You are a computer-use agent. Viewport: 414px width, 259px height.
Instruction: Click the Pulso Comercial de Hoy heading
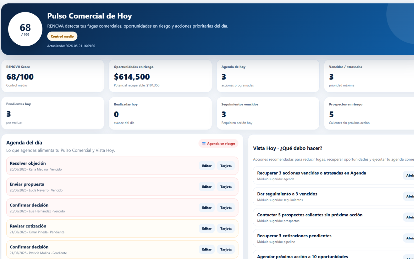point(89,16)
